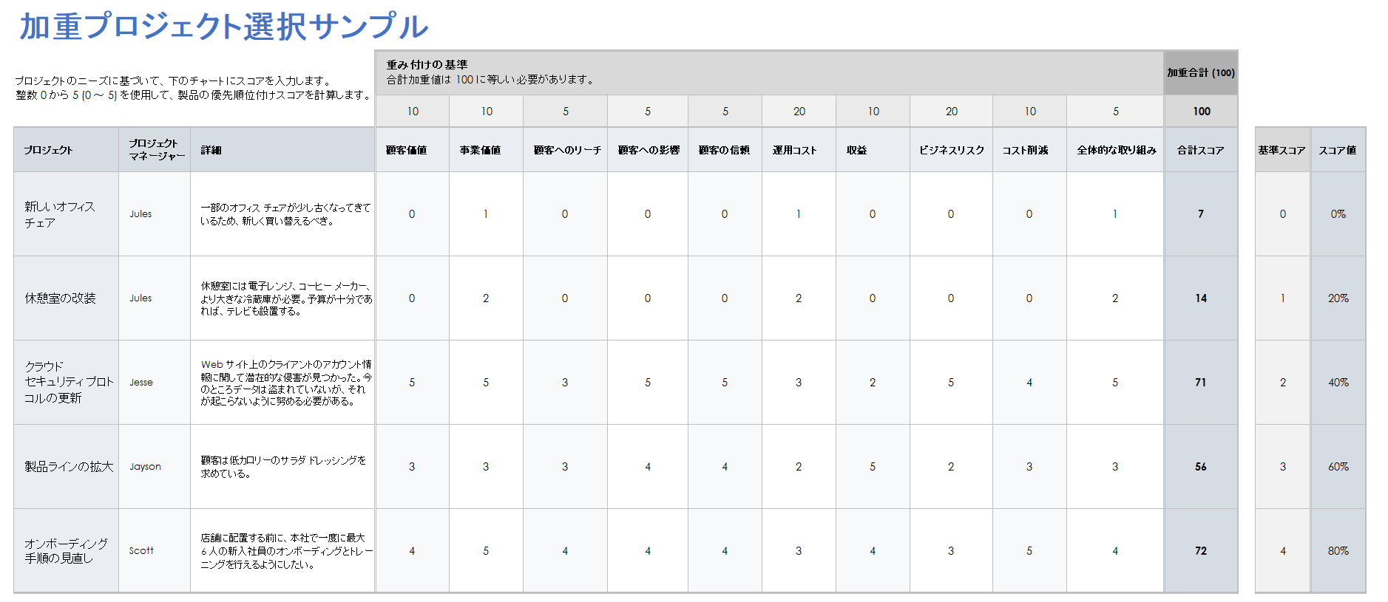Select the 40% score value cell

pyautogui.click(x=1338, y=383)
